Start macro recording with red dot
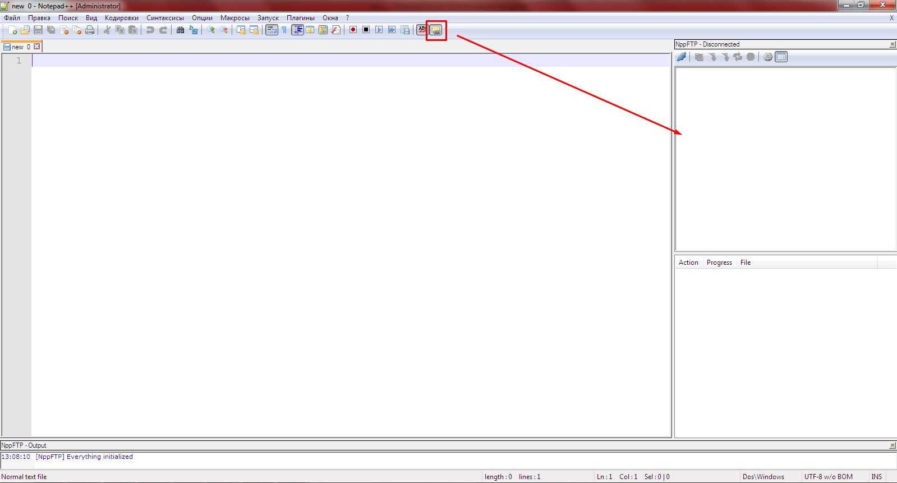This screenshot has height=483, width=897. click(x=353, y=30)
